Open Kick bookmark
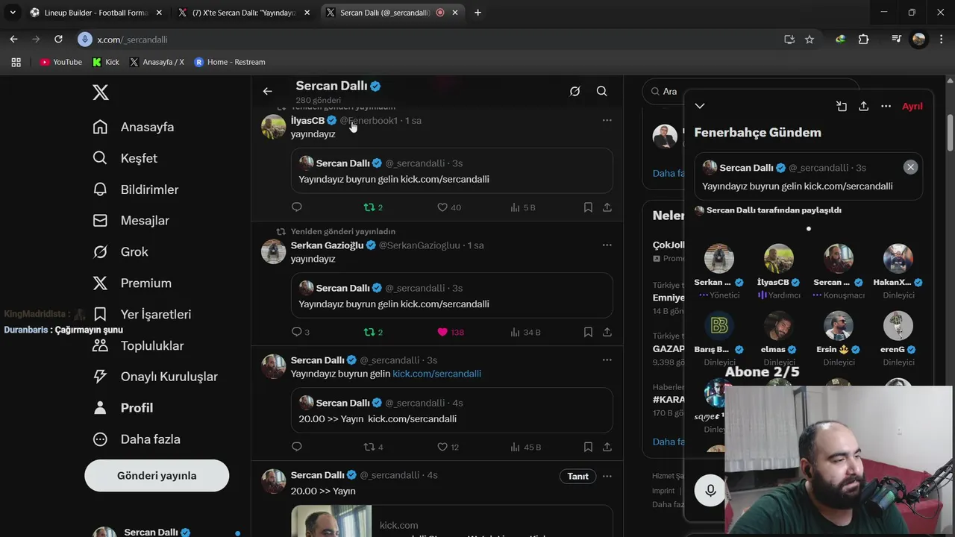955x537 pixels. tap(106, 62)
